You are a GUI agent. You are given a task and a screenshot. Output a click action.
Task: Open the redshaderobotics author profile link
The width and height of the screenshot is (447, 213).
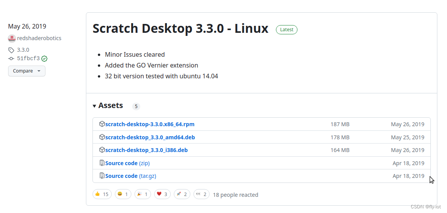coord(39,38)
